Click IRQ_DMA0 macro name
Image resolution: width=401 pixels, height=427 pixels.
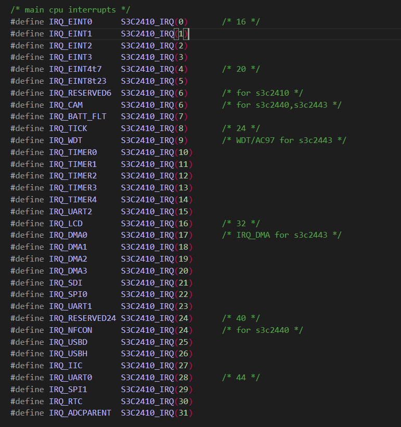pyautogui.click(x=68, y=235)
